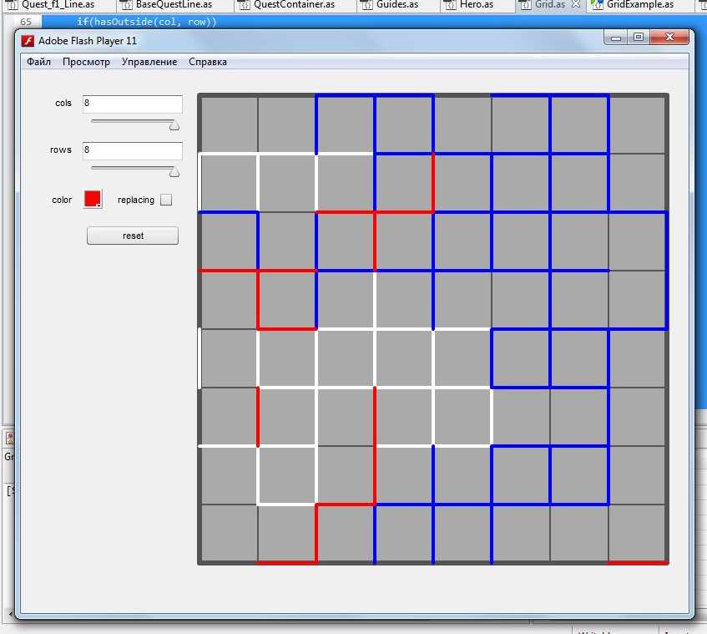Viewport: 707px width, 634px height.
Task: Click the Hero.as tab file icon
Action: [x=450, y=5]
